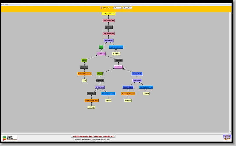Viewport: 236px width, 146px height.
Task: Click the NATION table node
Action: (108, 101)
